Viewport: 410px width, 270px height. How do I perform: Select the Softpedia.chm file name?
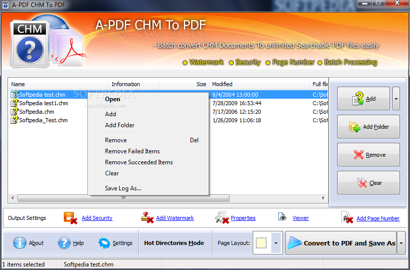click(37, 112)
